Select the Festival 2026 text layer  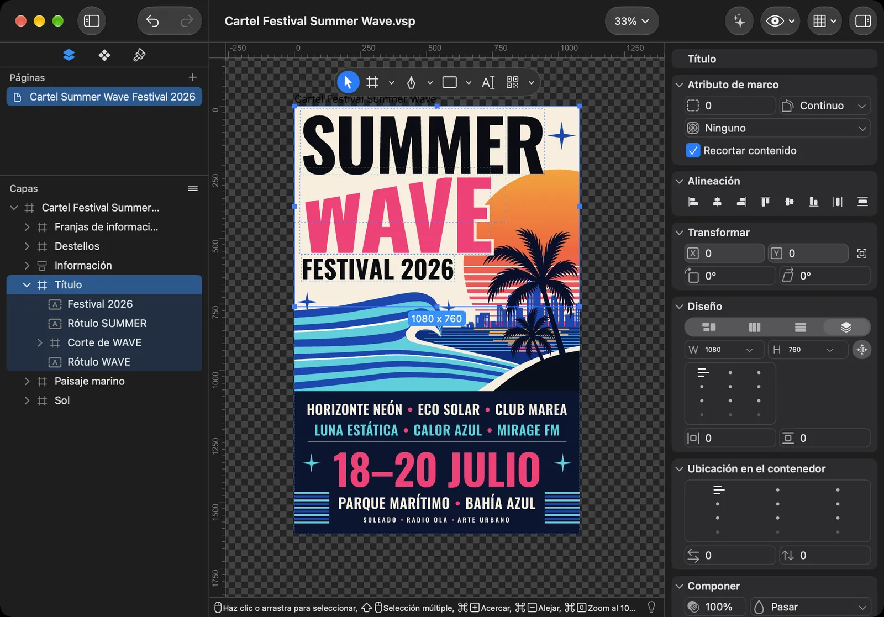point(104,304)
